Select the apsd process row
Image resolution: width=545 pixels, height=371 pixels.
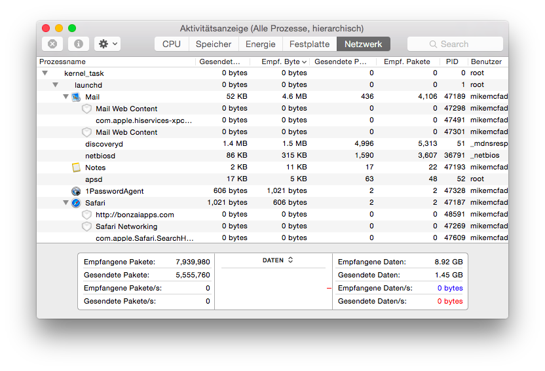(272, 179)
